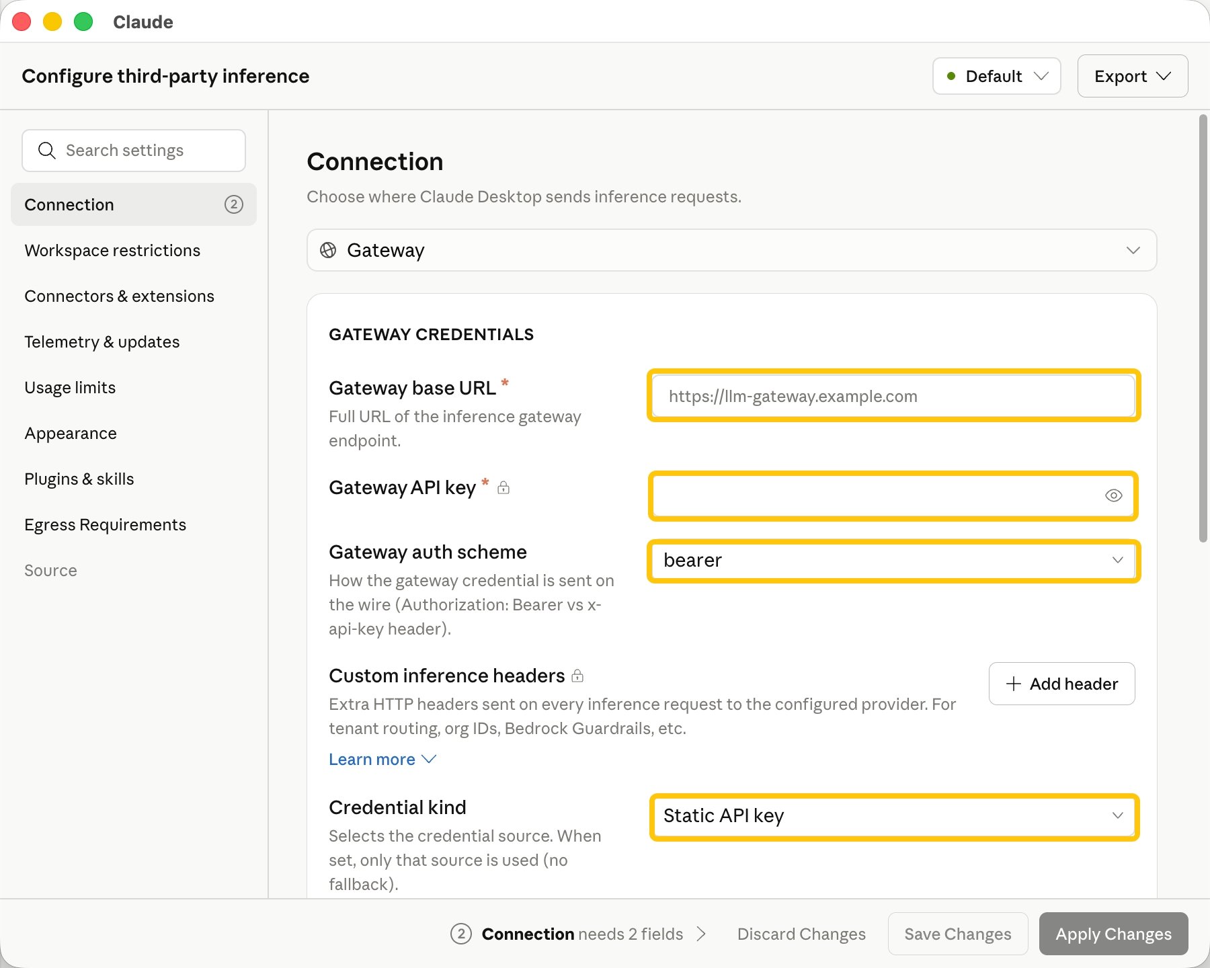1210x968 pixels.
Task: Click the lock icon next to Gateway API key
Action: coord(503,487)
